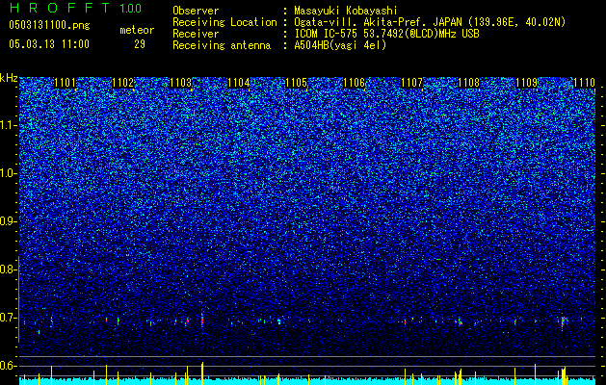The width and height of the screenshot is (606, 385).
Task: Click the antenna A504HB(yagi 4el) text
Action: (x=340, y=45)
